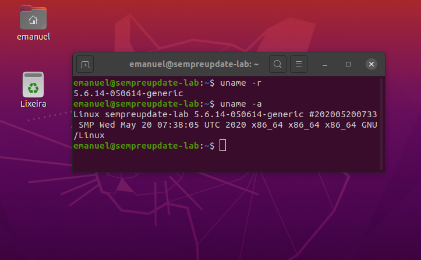Click the terminal search magnifier icon
Screen dimensions: 421x260
(x=278, y=64)
